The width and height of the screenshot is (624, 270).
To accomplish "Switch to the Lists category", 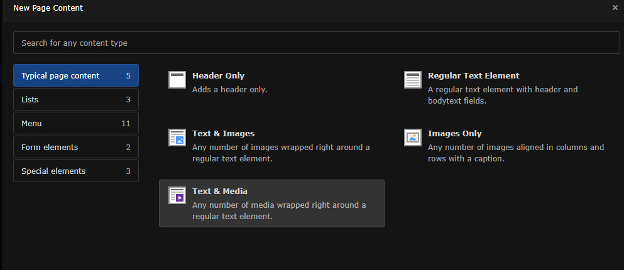I will (76, 99).
